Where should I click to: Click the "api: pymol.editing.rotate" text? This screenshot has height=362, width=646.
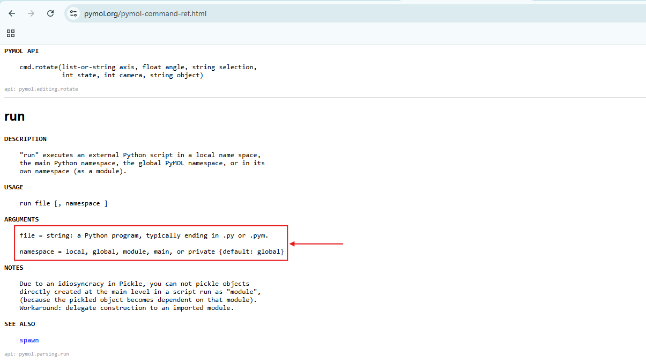coord(41,89)
